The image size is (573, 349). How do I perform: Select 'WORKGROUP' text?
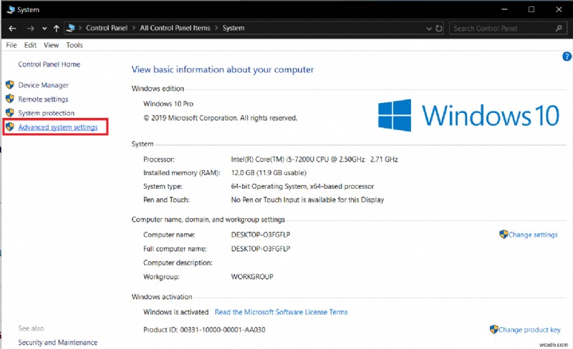(252, 277)
